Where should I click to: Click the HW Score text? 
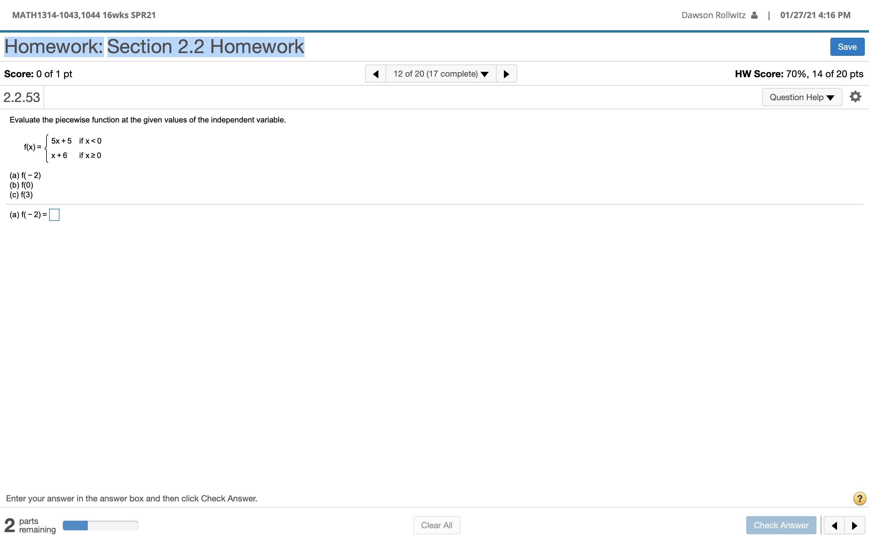point(799,74)
